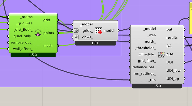
Task: Click the down arrow beside grids_
Action: click(76, 30)
